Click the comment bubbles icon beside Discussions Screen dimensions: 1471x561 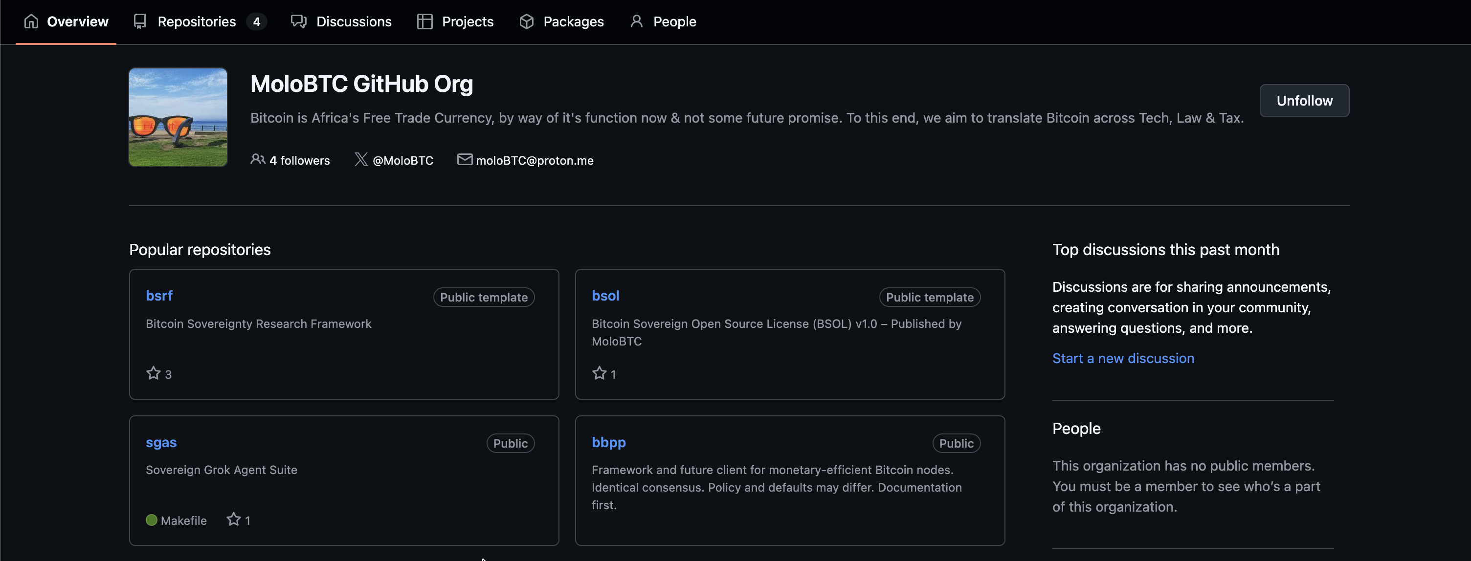299,22
